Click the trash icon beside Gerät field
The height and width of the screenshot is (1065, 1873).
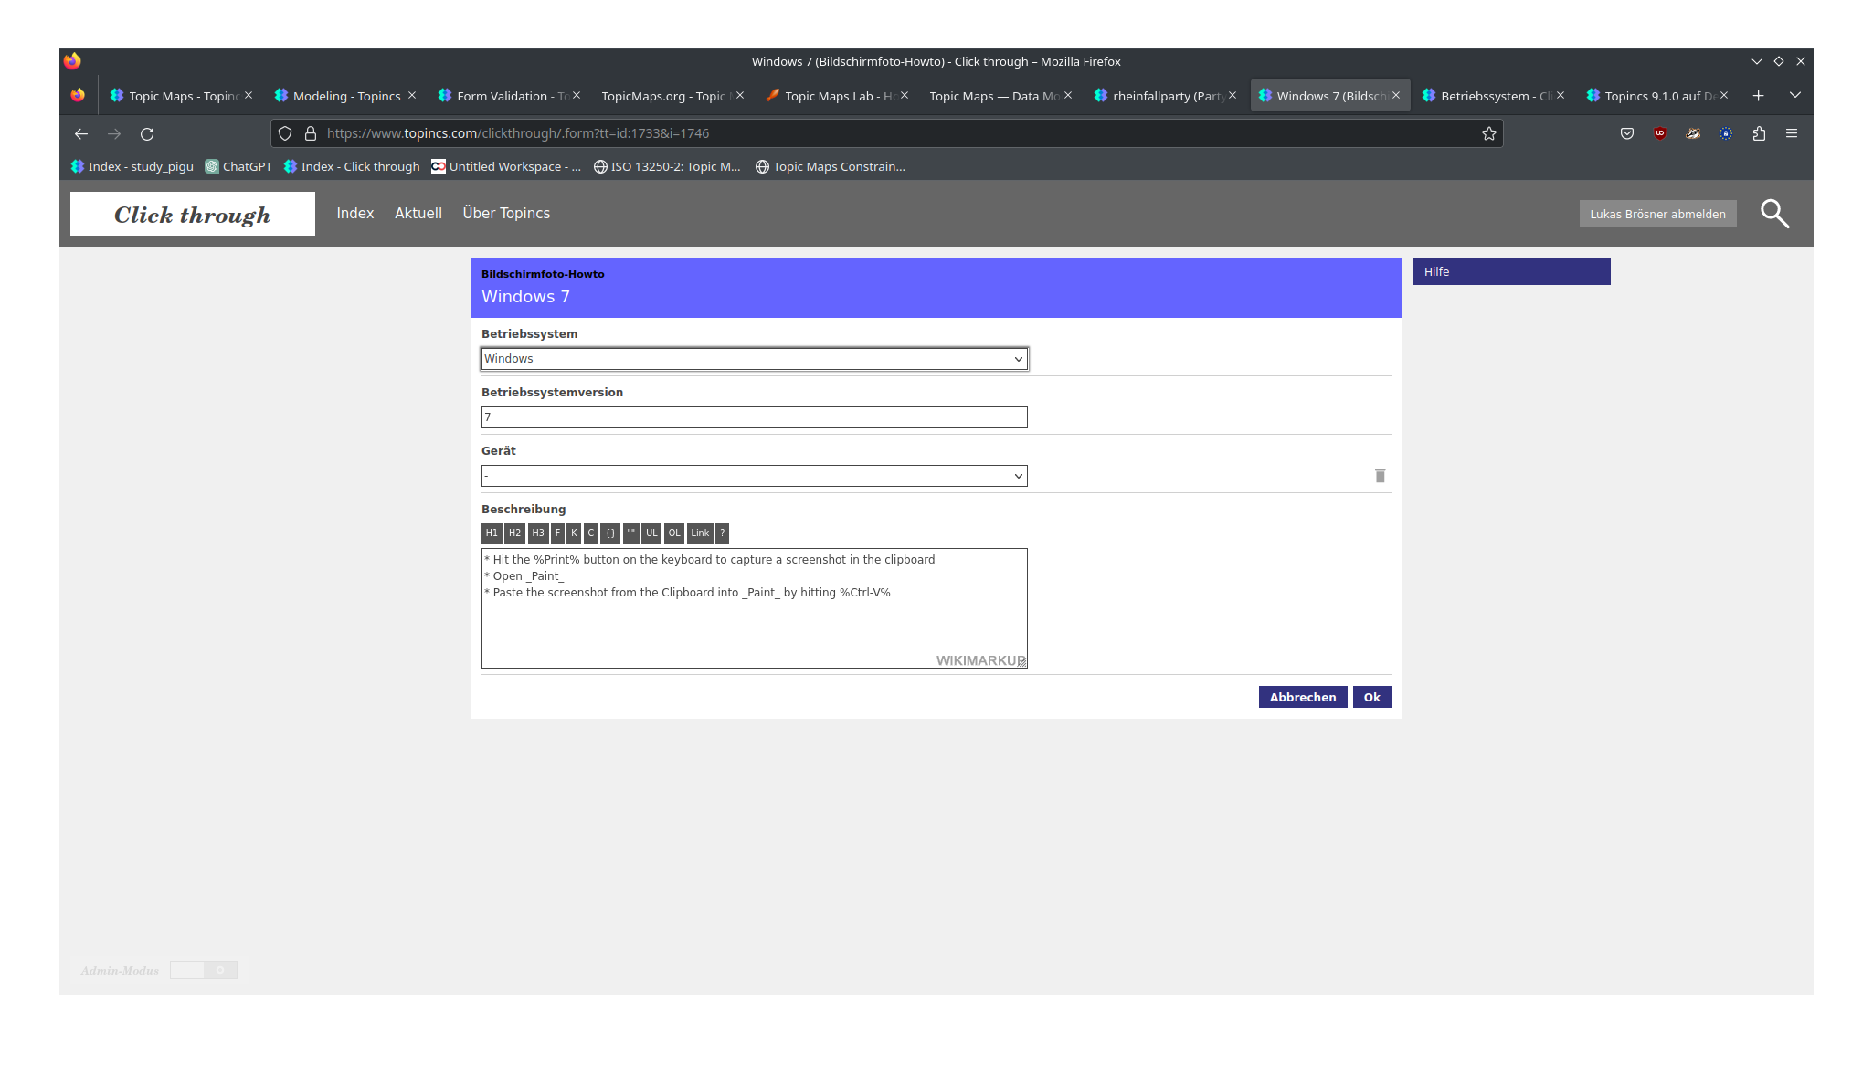click(1380, 476)
